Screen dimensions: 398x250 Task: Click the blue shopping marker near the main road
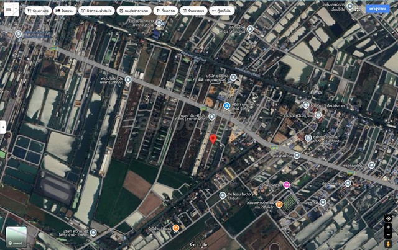[226, 105]
